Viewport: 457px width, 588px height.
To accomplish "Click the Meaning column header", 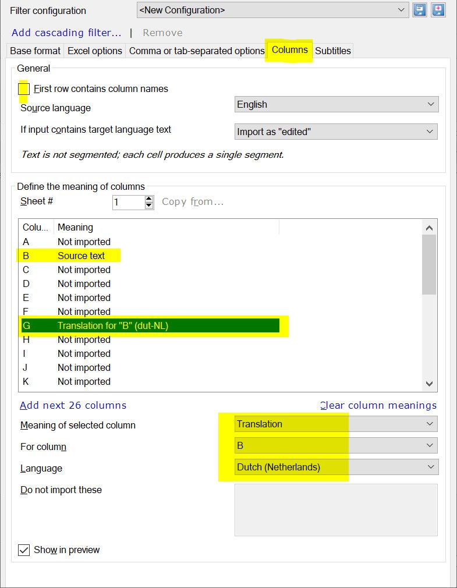I will pyautogui.click(x=166, y=227).
